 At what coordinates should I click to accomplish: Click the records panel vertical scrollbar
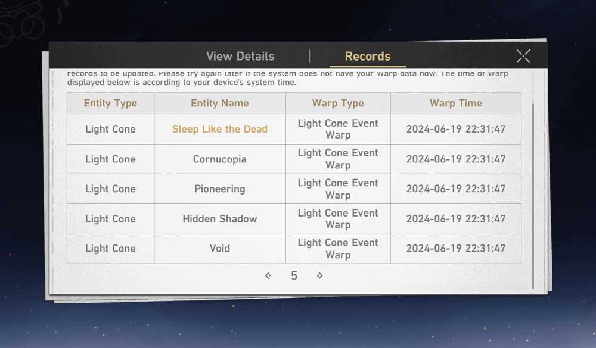[x=533, y=196]
